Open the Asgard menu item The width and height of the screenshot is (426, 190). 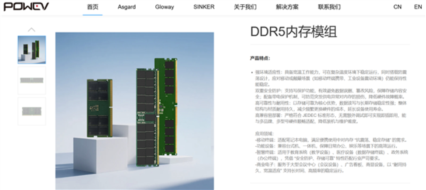(x=127, y=7)
